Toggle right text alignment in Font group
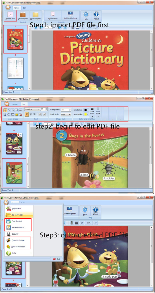155x293 pixels. point(34,114)
